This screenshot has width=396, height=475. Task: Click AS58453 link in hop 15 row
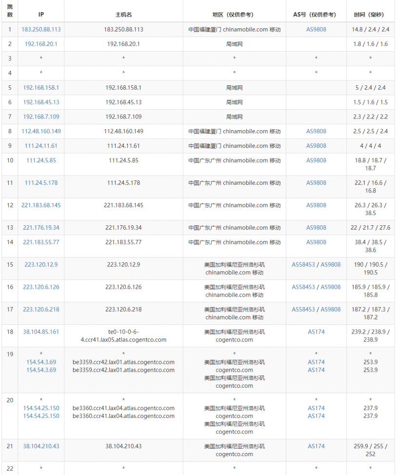click(303, 264)
